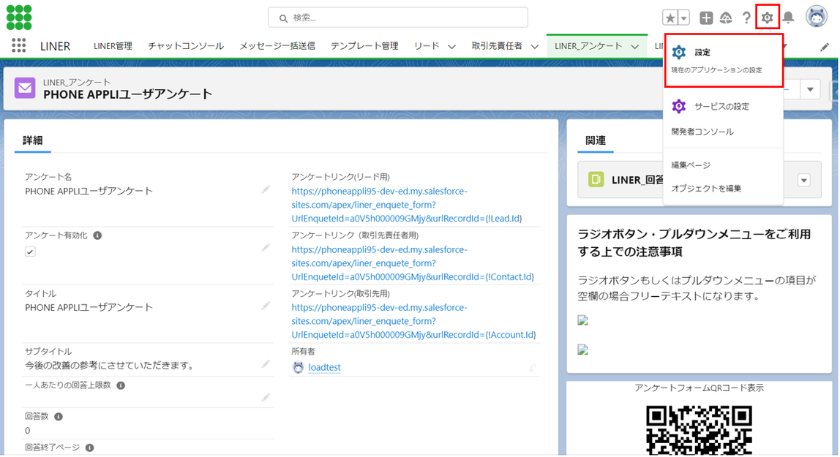The width and height of the screenshot is (840, 457).
Task: Click the navigation bar edit pencil icon
Action: [x=825, y=47]
